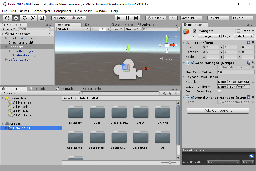This screenshot has height=171, width=256.
Task: Click Search by Type icon in Project
Action: pos(164,93)
